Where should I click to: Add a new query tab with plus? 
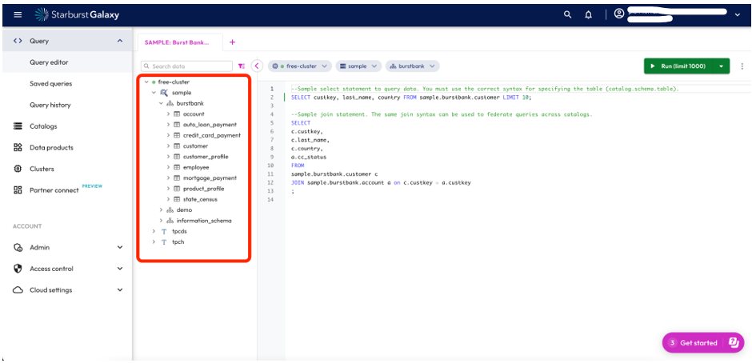[x=233, y=42]
